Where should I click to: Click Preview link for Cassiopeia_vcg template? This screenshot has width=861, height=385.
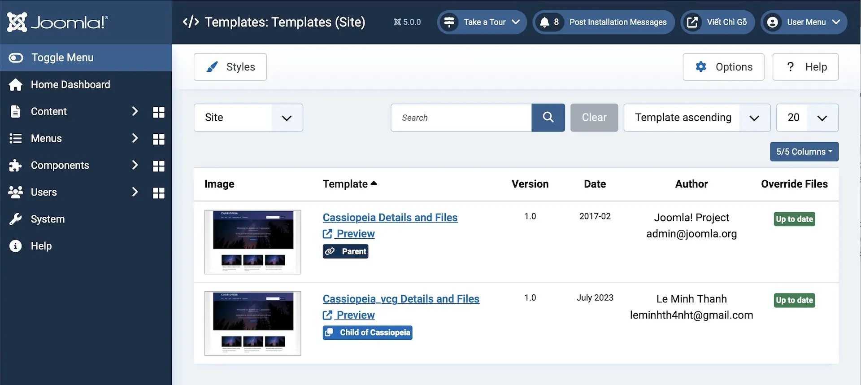355,315
